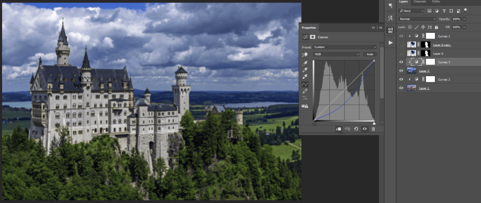481x203 pixels.
Task: Click the Properties panel vertical scrollbar
Action: (x=382, y=72)
